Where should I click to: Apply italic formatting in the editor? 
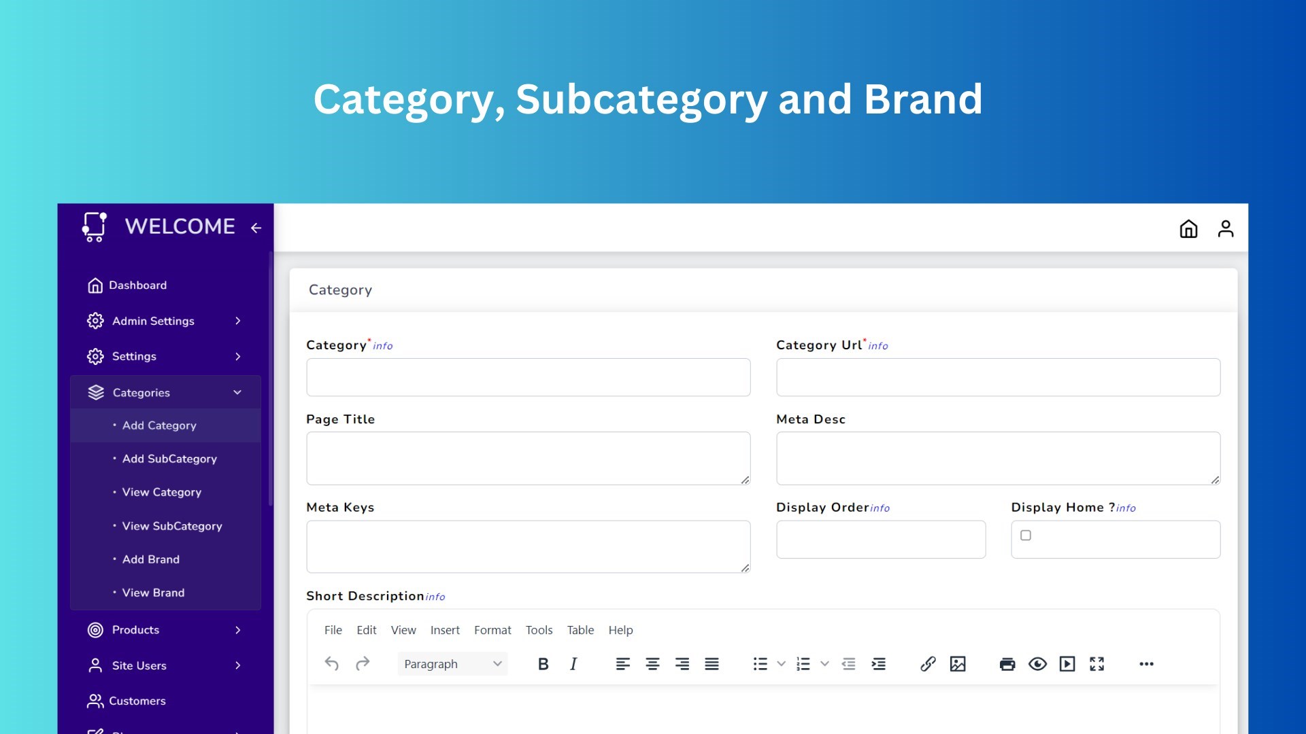573,664
